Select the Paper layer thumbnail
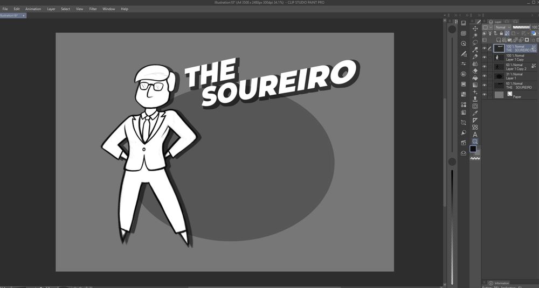The height and width of the screenshot is (288, 539). [499, 95]
